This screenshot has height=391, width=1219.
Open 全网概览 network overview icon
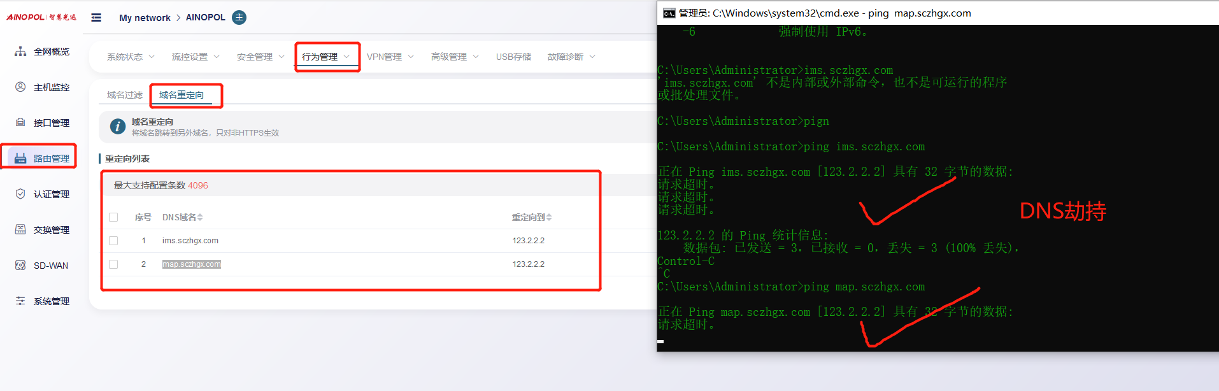coord(20,52)
